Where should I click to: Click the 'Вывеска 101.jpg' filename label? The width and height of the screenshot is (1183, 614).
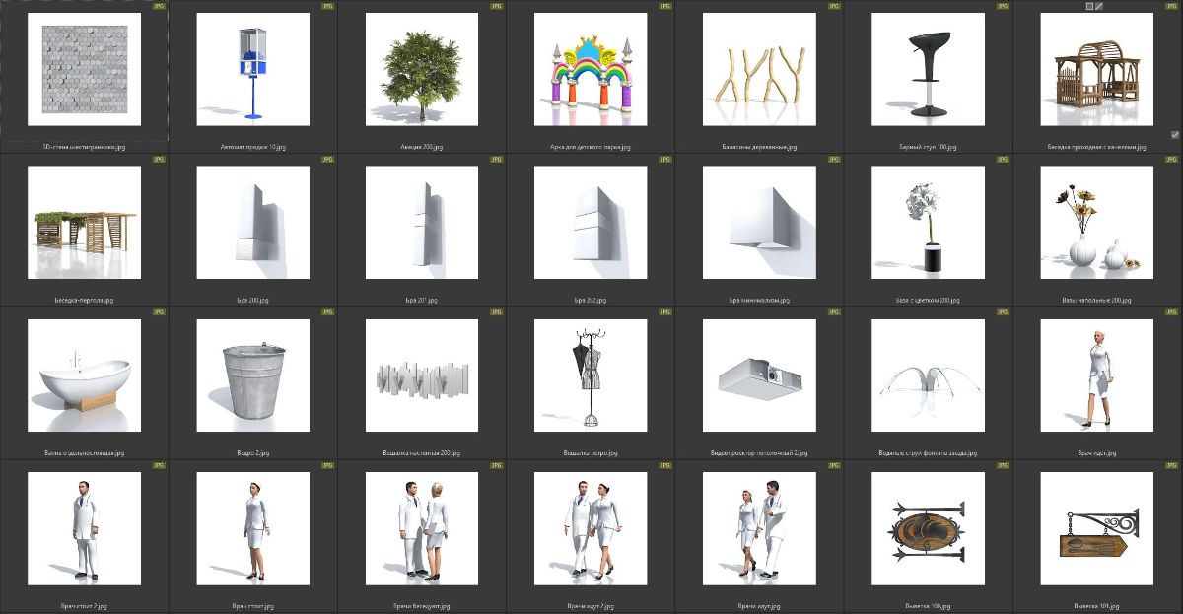click(1097, 606)
